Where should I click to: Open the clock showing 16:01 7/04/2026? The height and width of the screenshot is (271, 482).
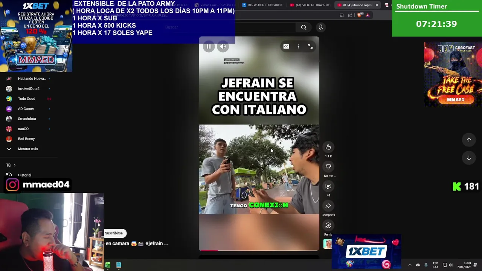click(x=464, y=265)
